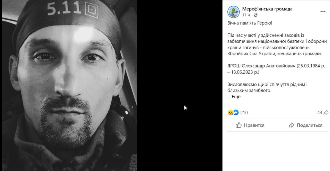
Task: Open the three-dot post options menu
Action: coord(323,12)
